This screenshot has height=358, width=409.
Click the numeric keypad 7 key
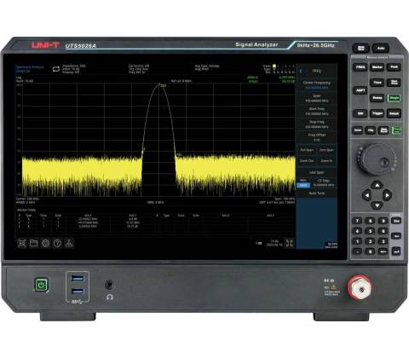tap(358, 221)
